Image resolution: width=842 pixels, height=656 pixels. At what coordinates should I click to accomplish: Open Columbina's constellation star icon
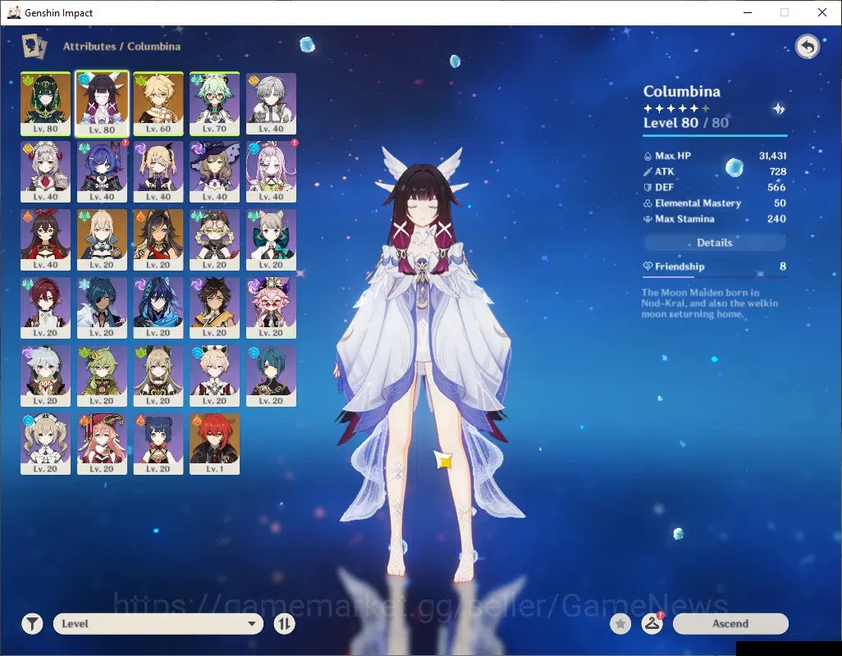coord(778,109)
